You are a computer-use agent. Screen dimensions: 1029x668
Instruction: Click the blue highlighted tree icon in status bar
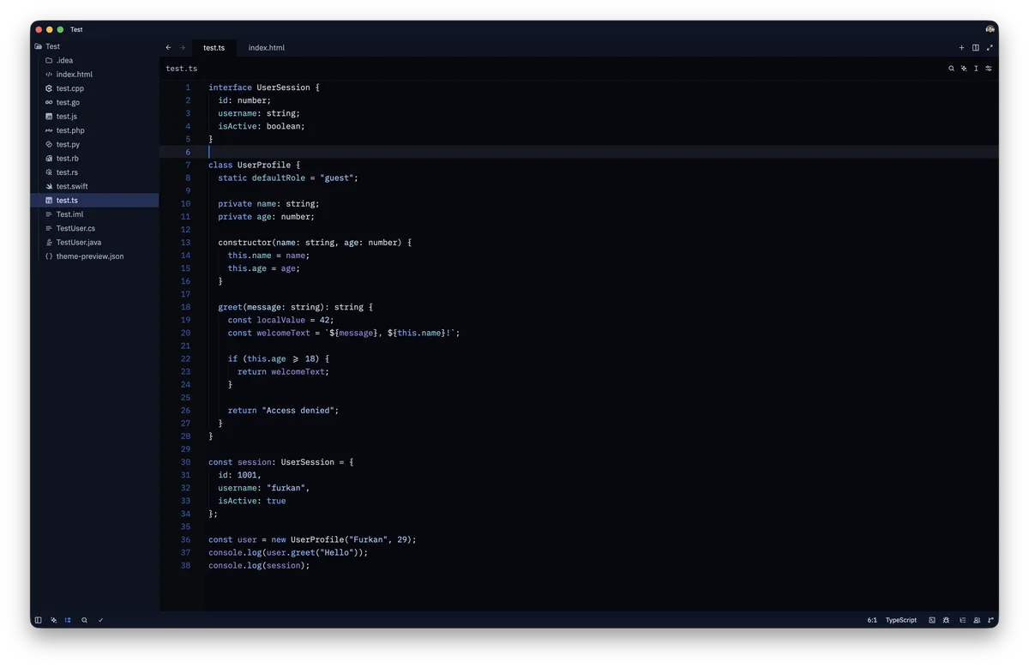(x=68, y=620)
